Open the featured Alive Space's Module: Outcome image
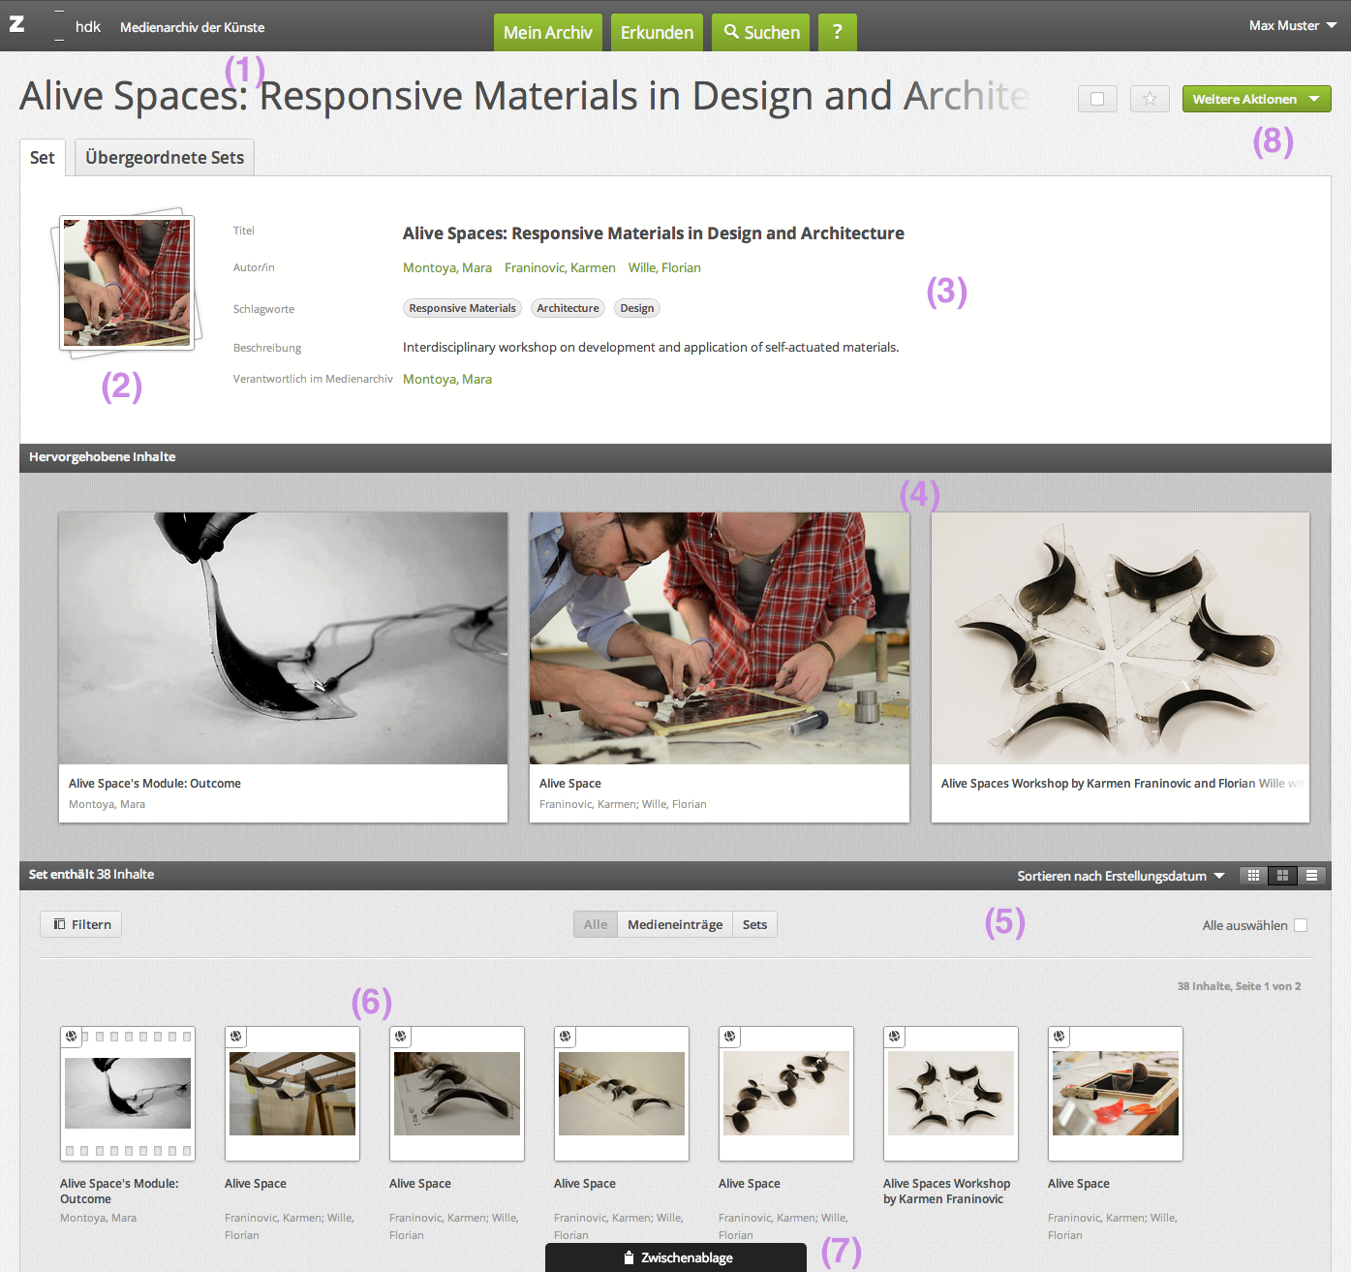This screenshot has width=1351, height=1272. (283, 638)
